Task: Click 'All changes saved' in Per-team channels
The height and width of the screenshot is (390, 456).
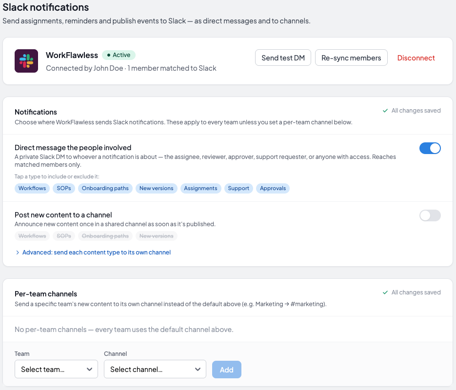Action: 416,292
